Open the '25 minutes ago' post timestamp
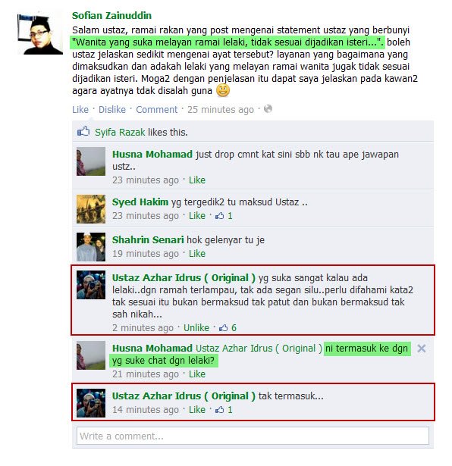 click(x=221, y=110)
